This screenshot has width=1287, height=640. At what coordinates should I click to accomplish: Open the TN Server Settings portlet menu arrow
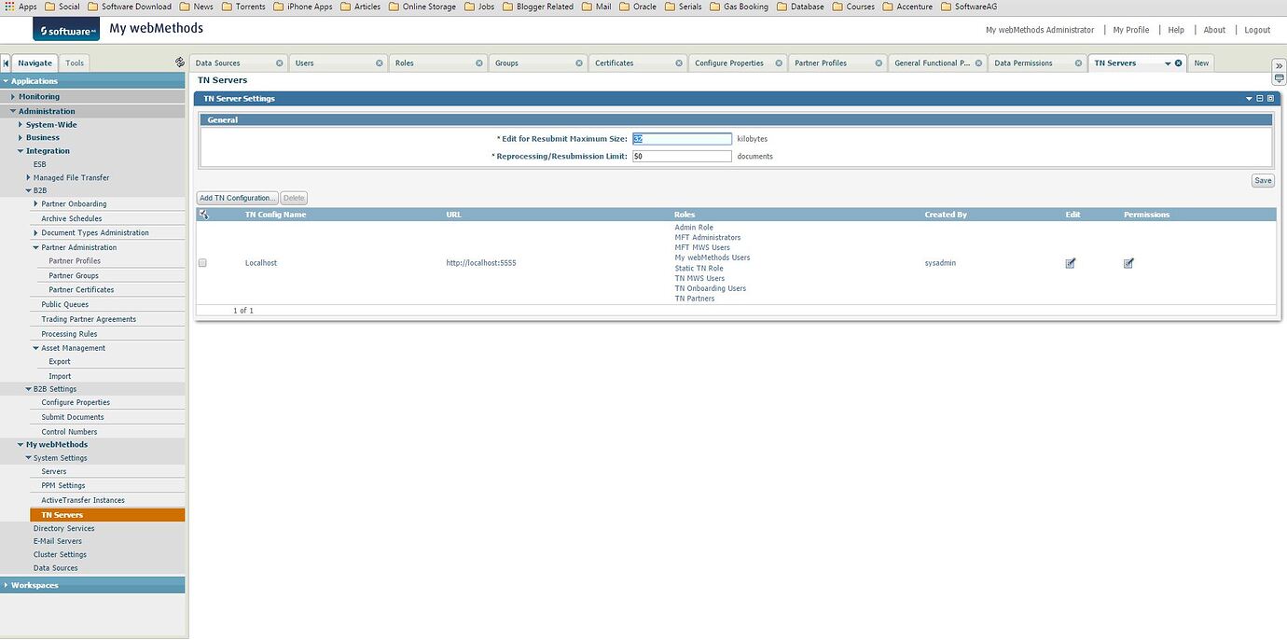1250,98
